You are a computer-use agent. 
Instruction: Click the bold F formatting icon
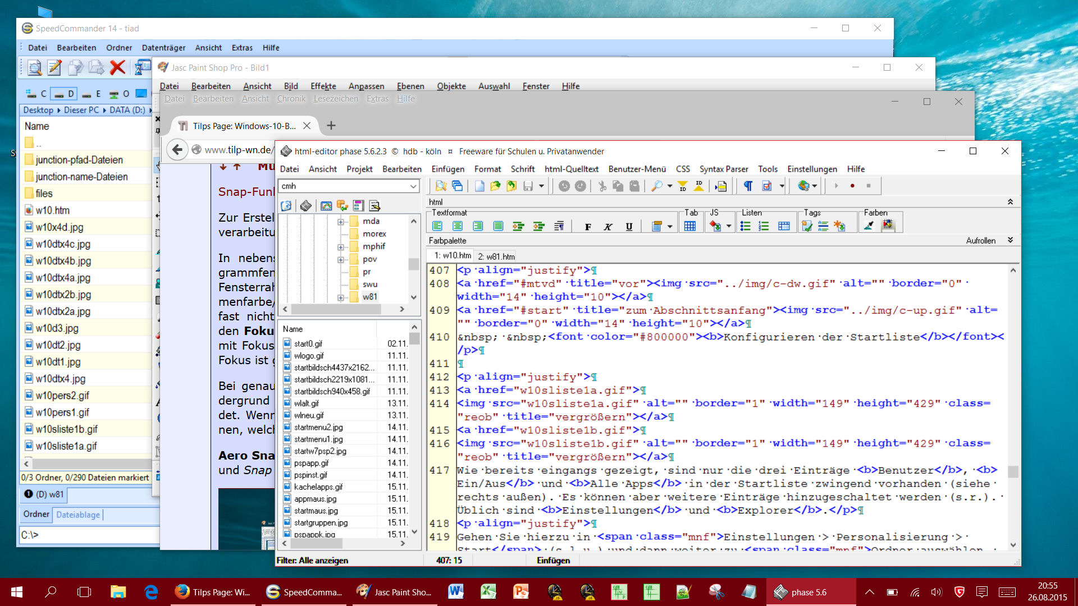[x=588, y=227]
